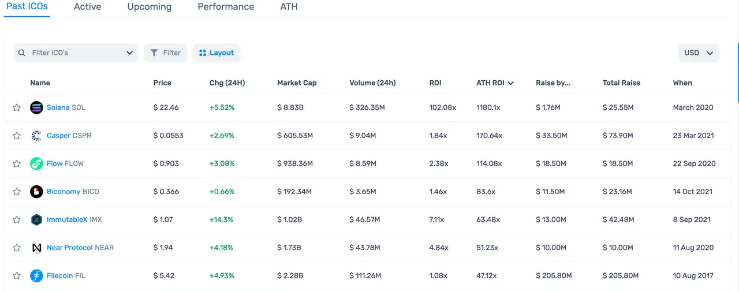
Task: Click Solana's 102.08x ROI value
Action: 443,107
